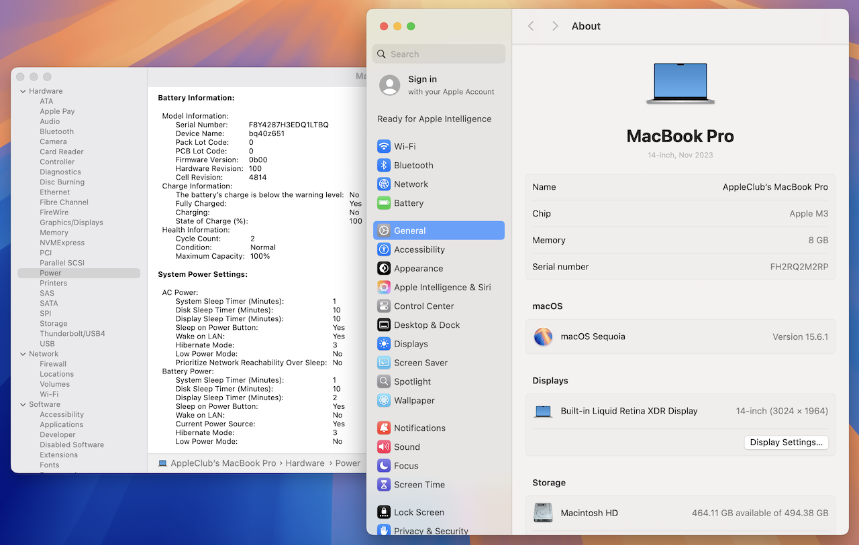The image size is (859, 545).
Task: Click the red Notifications bell icon
Action: click(384, 428)
